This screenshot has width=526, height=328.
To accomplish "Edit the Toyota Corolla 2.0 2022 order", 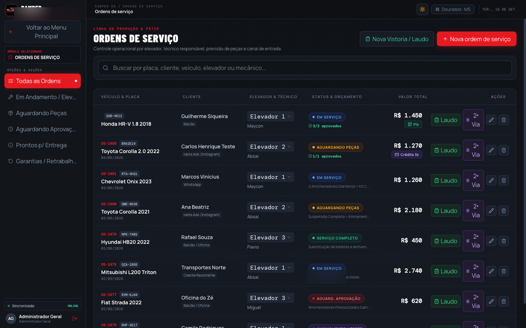I will (491, 150).
